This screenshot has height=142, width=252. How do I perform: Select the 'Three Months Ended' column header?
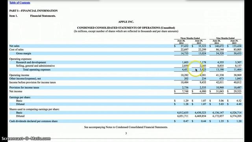190,38
